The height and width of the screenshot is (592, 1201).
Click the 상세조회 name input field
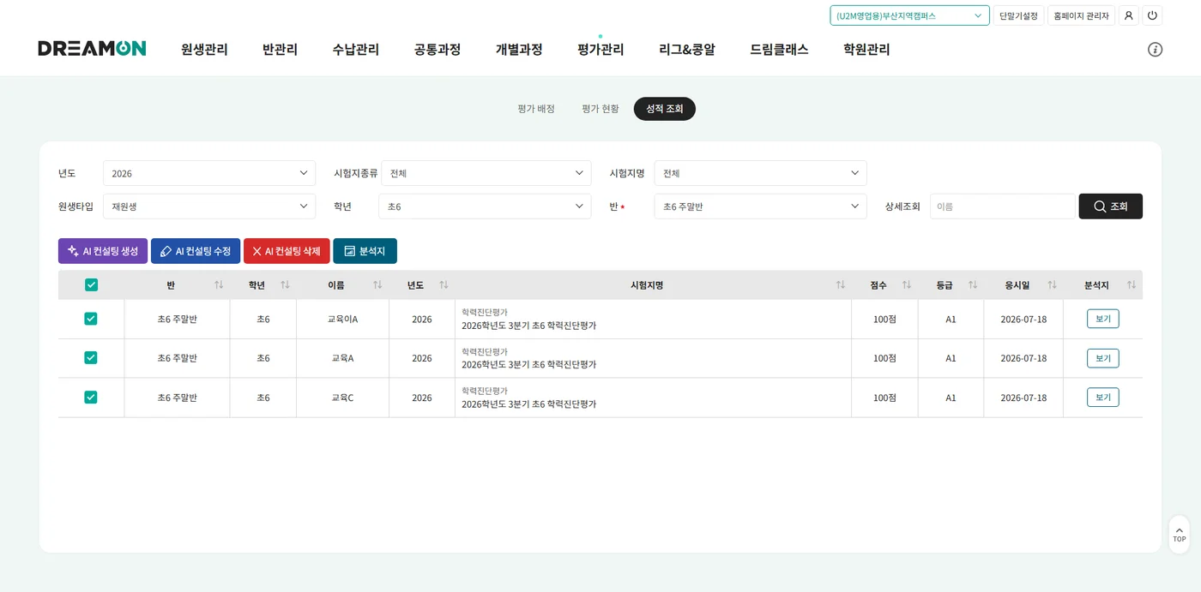[x=1002, y=206]
